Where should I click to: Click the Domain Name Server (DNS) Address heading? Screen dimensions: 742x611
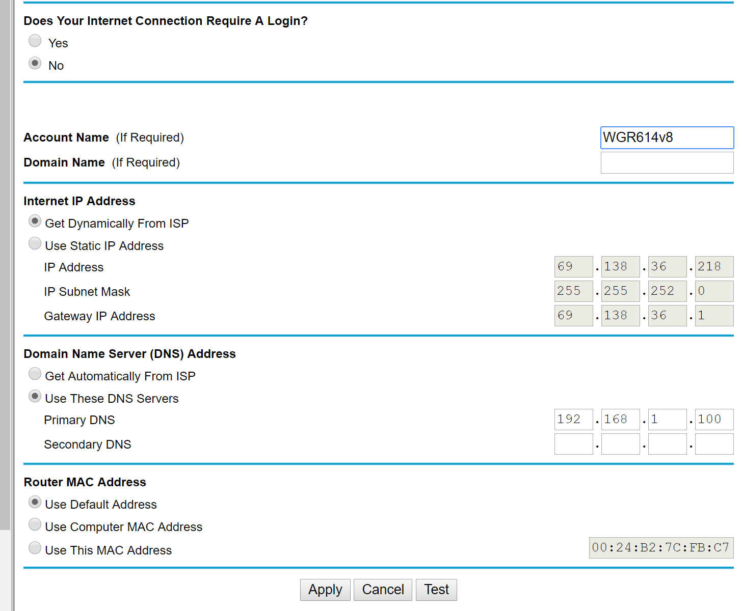(129, 354)
